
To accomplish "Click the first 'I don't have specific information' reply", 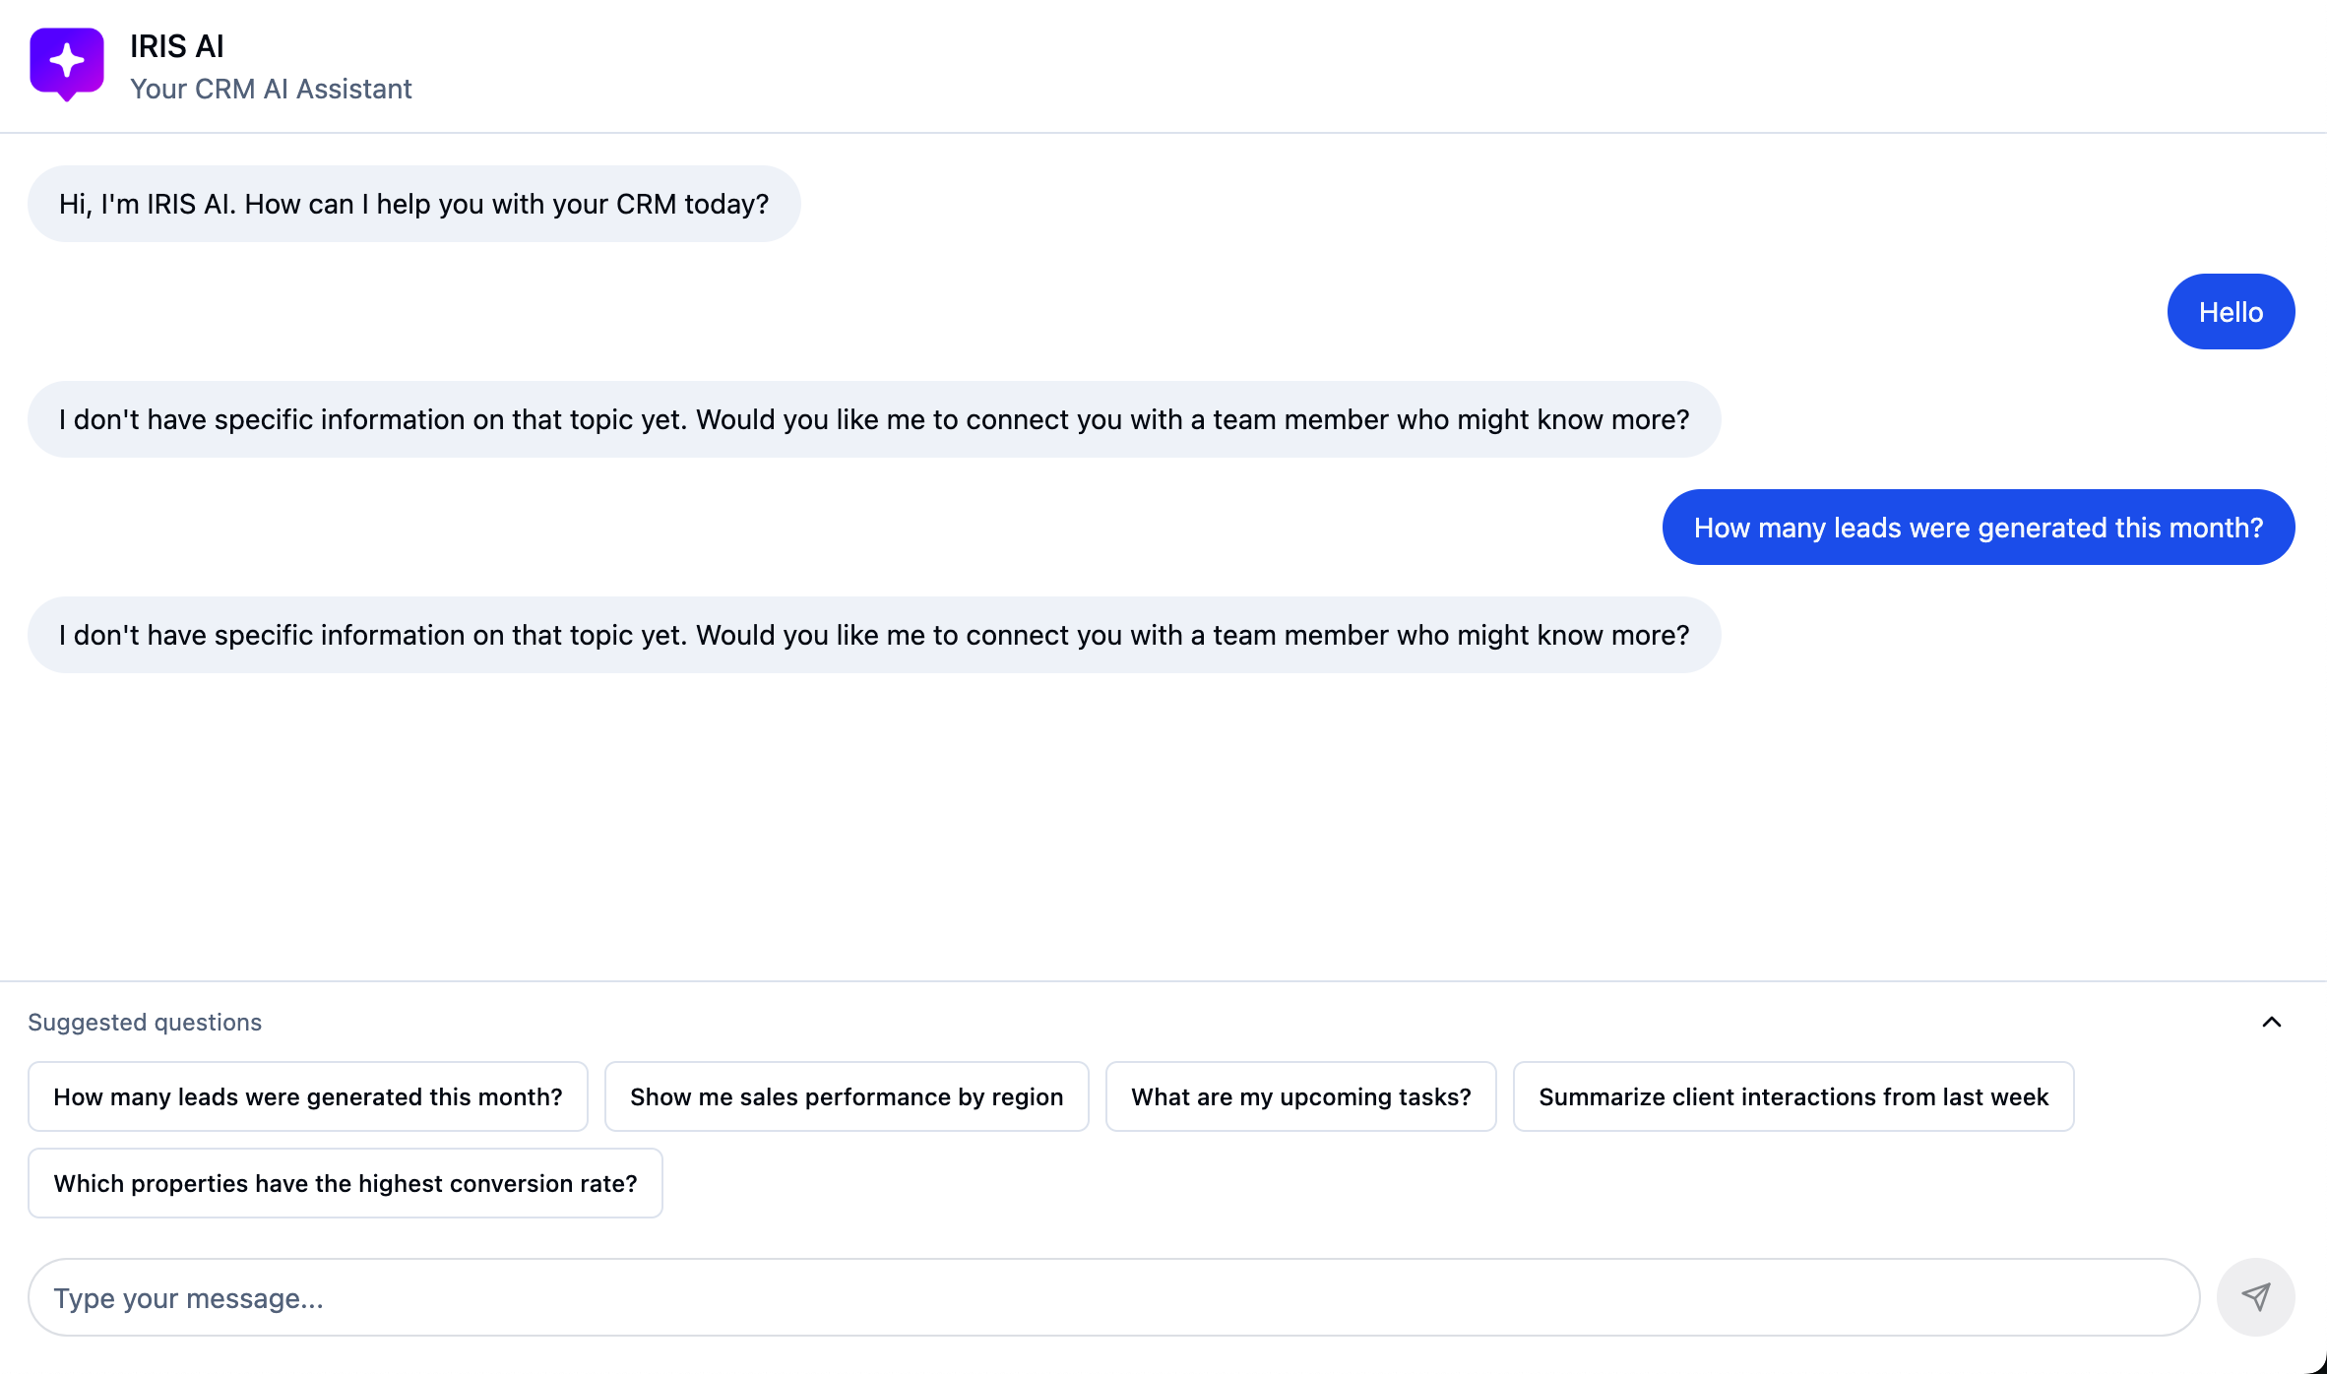I will (873, 419).
